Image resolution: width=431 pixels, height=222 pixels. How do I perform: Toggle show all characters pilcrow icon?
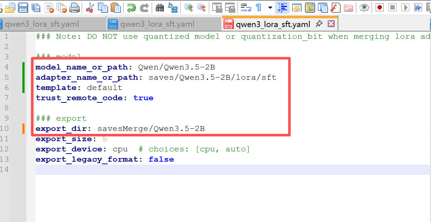[x=259, y=7]
